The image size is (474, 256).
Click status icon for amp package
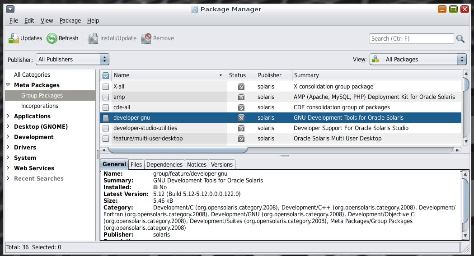click(x=241, y=97)
